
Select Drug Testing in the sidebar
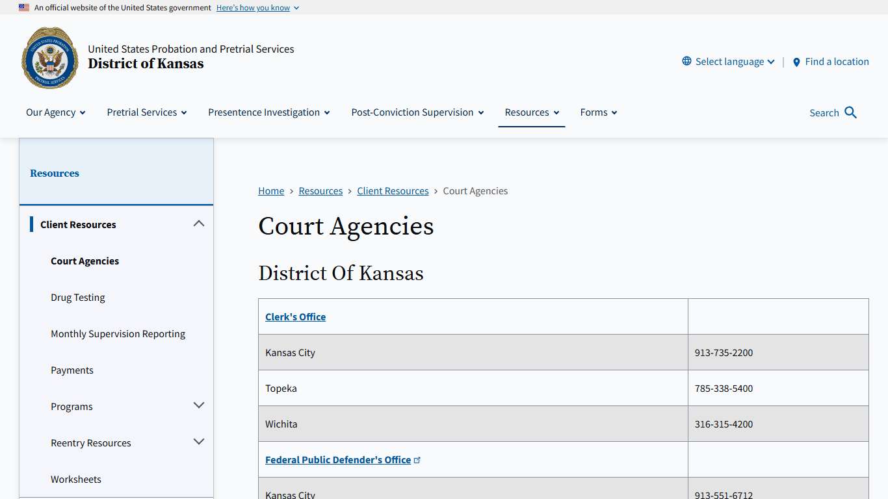77,297
